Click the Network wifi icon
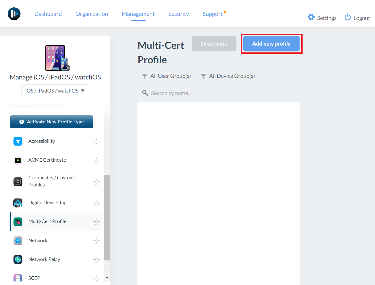Image resolution: width=375 pixels, height=285 pixels. (18, 241)
